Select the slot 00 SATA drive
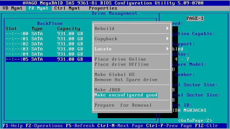 [45, 34]
